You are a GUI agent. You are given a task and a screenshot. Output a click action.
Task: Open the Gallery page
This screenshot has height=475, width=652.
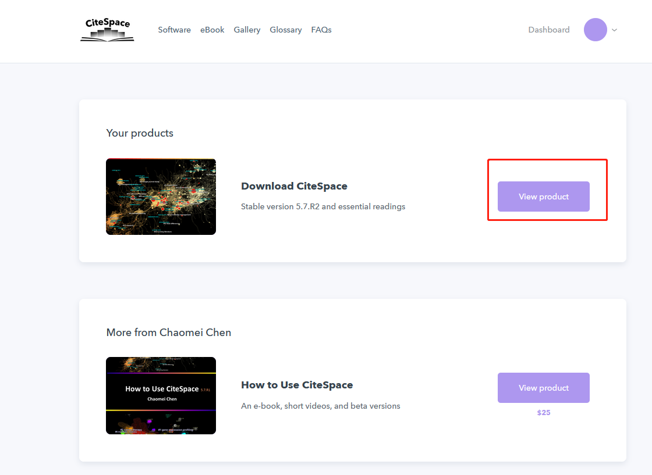[247, 30]
